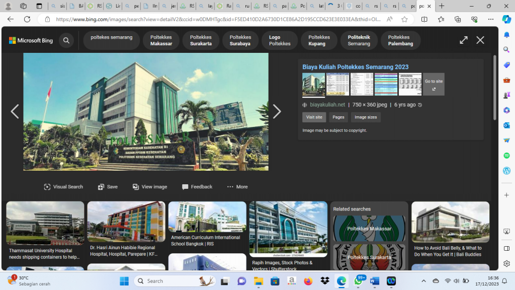Select the Poltekkes Makassar suggestion chip

click(x=161, y=40)
